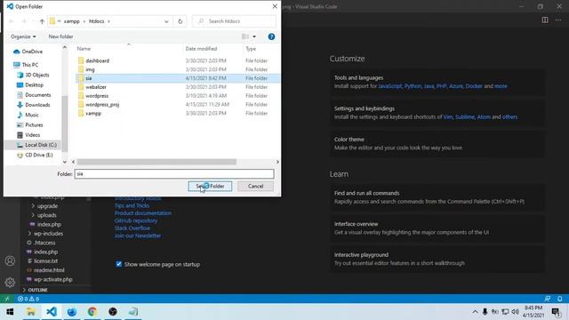This screenshot has width=569, height=320.
Task: Open Stack Overflow link
Action: (x=132, y=228)
